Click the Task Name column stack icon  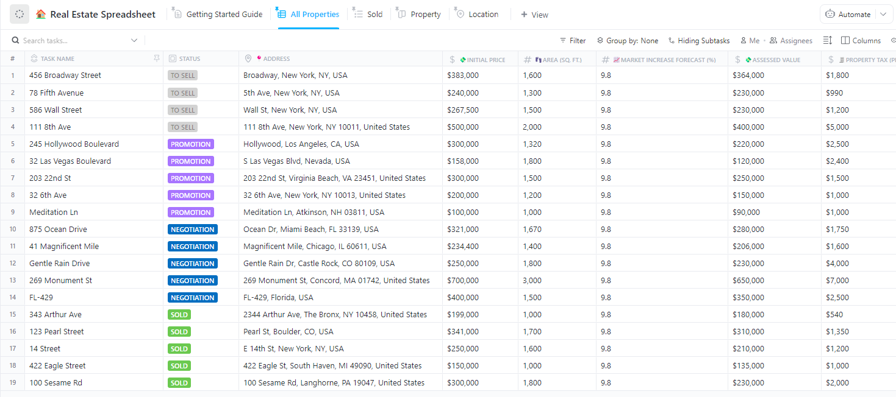34,59
